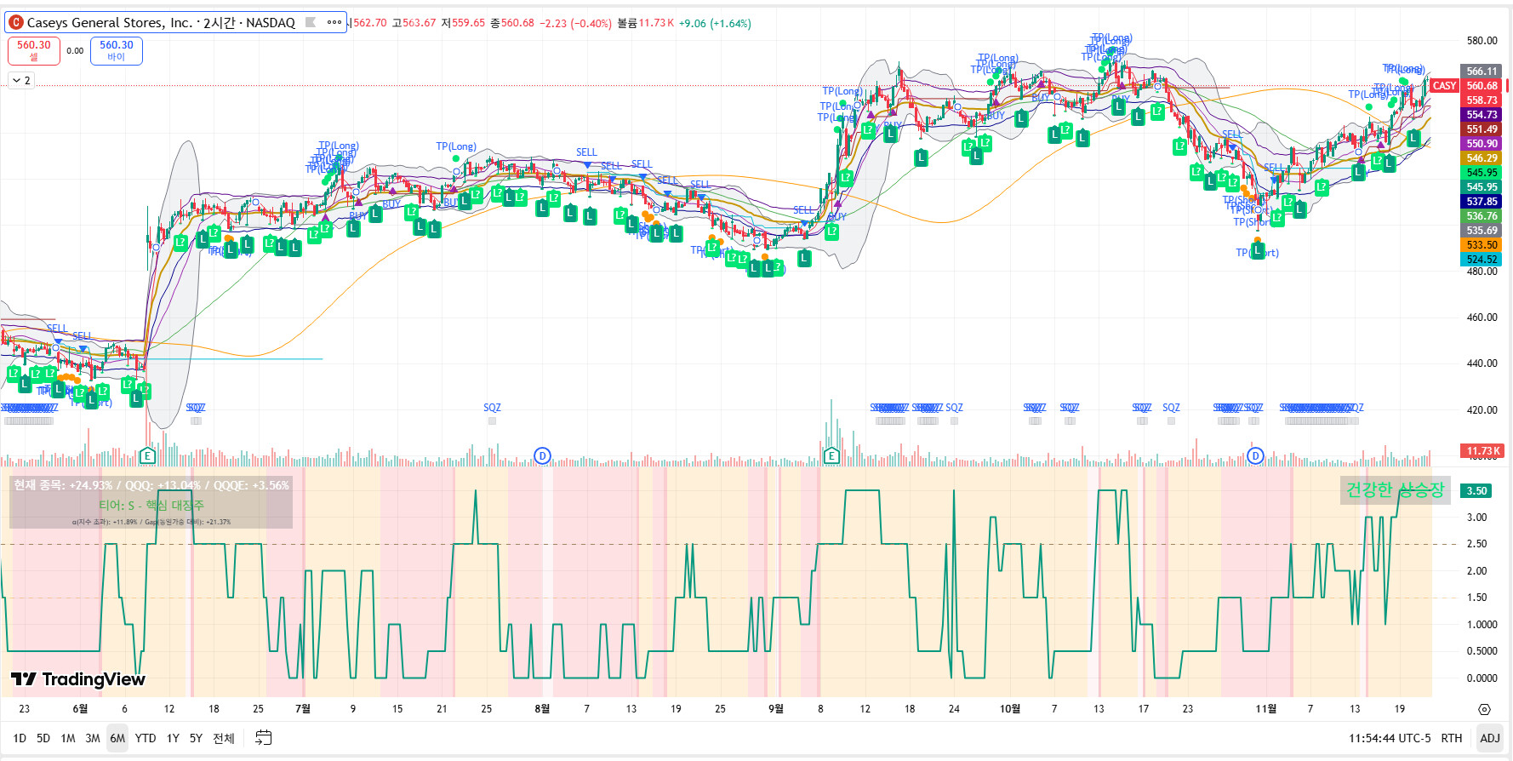
Task: Click the Caseys red C symbol logo
Action: 16,23
